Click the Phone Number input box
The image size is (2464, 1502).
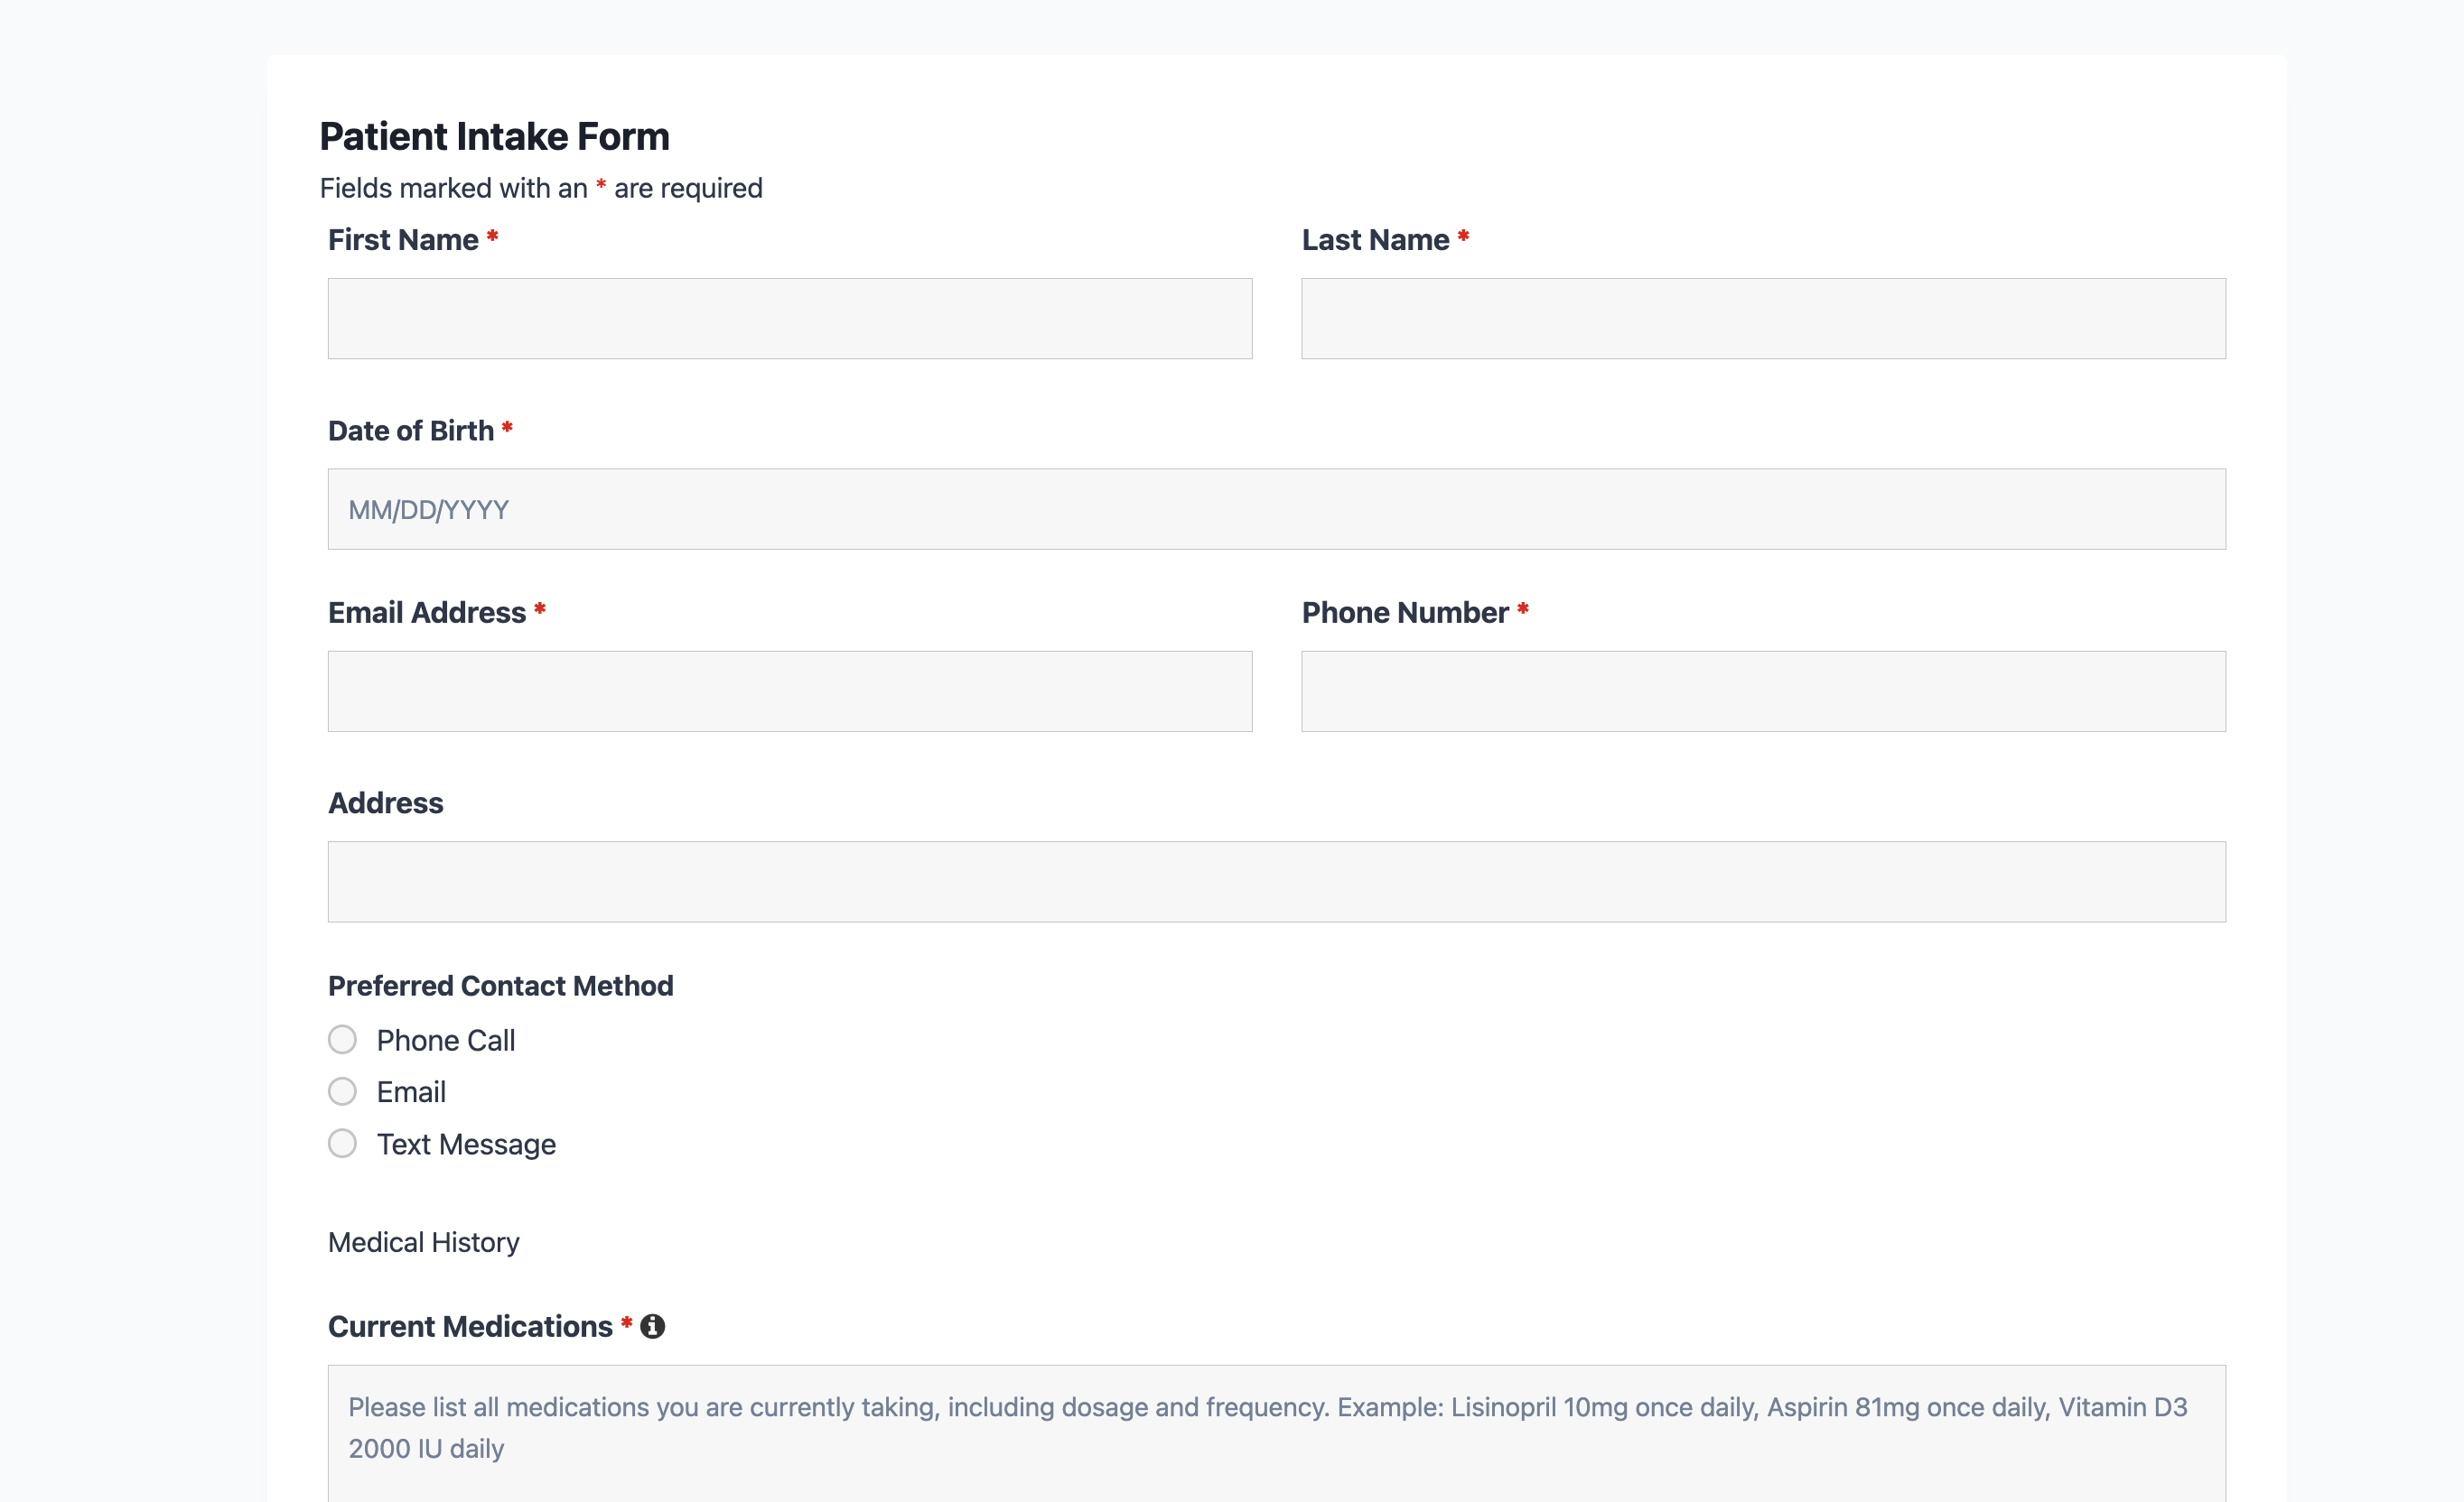(x=1762, y=691)
